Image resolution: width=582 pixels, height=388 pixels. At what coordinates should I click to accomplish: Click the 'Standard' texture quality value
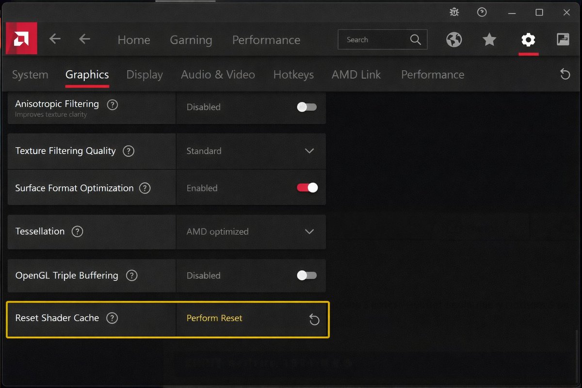point(204,151)
